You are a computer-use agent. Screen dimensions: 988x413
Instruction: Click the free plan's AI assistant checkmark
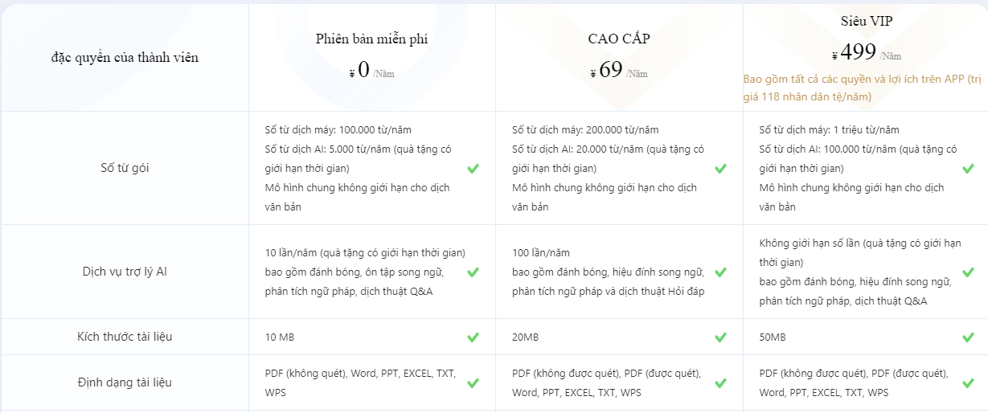pyautogui.click(x=473, y=272)
